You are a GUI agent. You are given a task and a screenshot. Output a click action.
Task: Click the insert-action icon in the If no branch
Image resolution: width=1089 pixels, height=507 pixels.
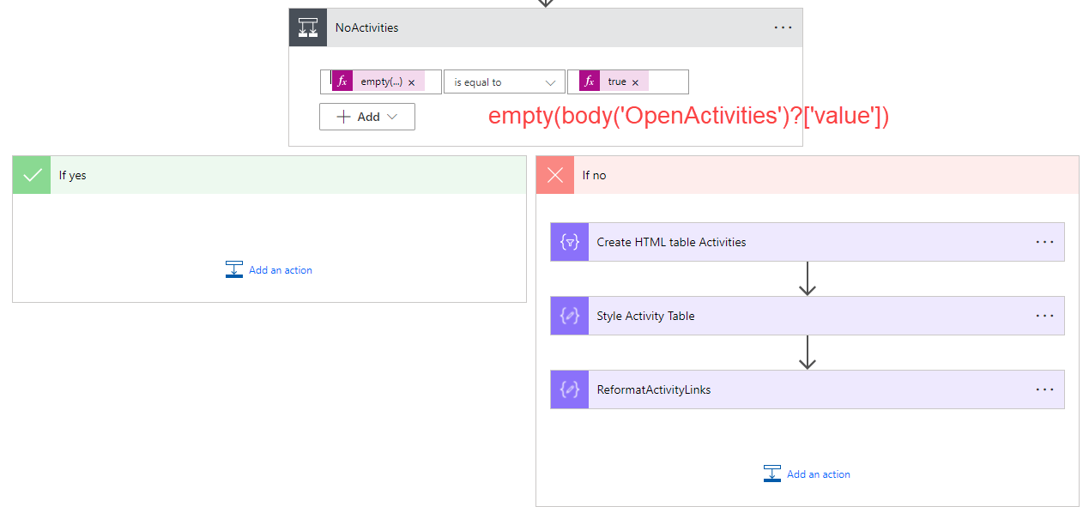coord(771,473)
